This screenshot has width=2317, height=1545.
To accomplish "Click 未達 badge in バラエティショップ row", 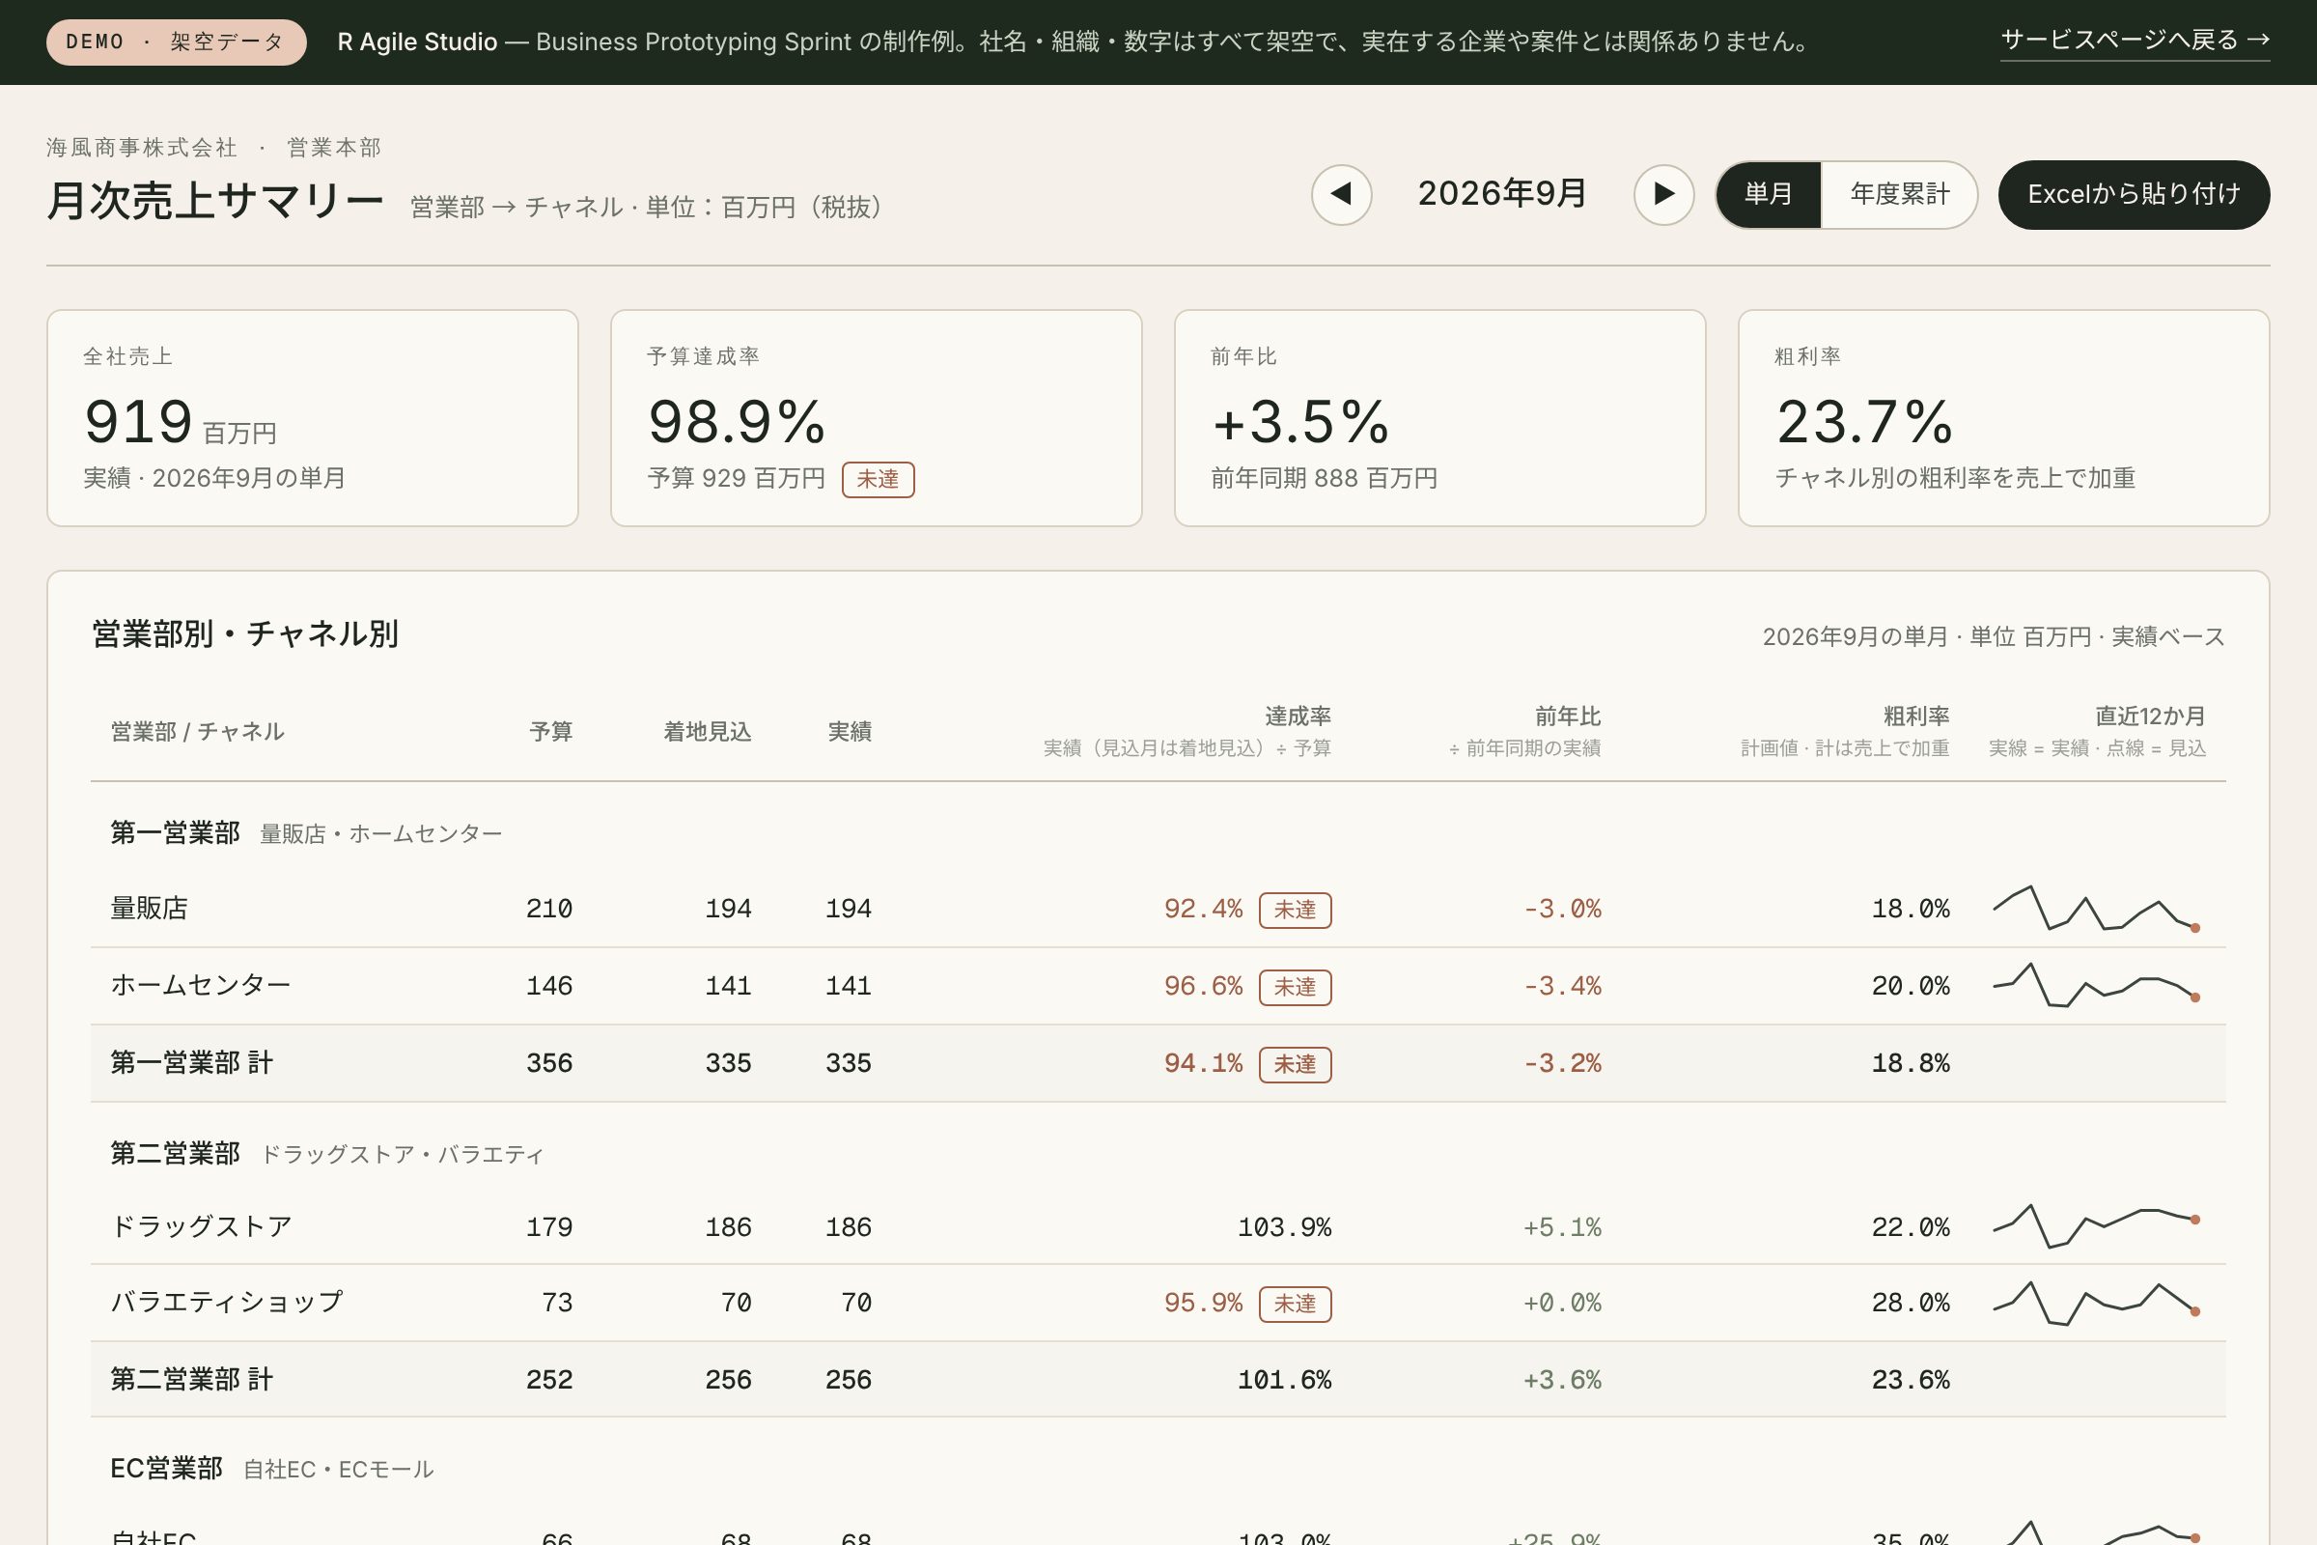I will pos(1296,1305).
